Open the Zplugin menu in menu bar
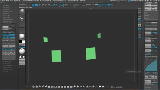 pyautogui.click(x=97, y=3)
